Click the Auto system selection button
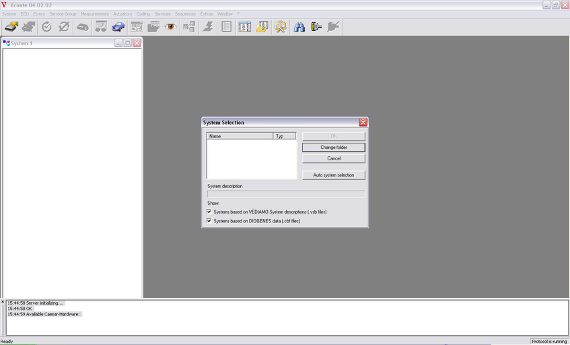Screen dimensions: 570x345 tap(334, 175)
